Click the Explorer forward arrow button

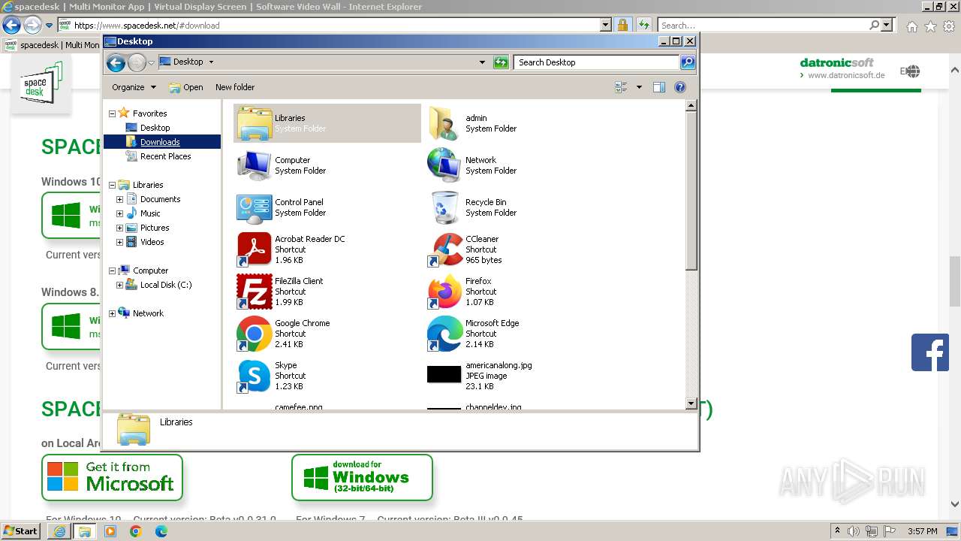137,62
